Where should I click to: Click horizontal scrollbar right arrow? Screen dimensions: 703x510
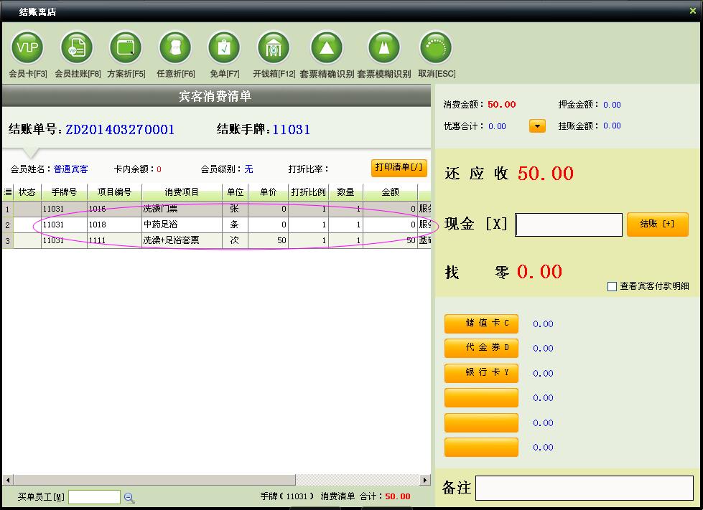(425, 480)
